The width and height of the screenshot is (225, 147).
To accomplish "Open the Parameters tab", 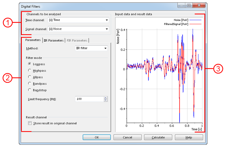I will pyautogui.click(x=33, y=40).
